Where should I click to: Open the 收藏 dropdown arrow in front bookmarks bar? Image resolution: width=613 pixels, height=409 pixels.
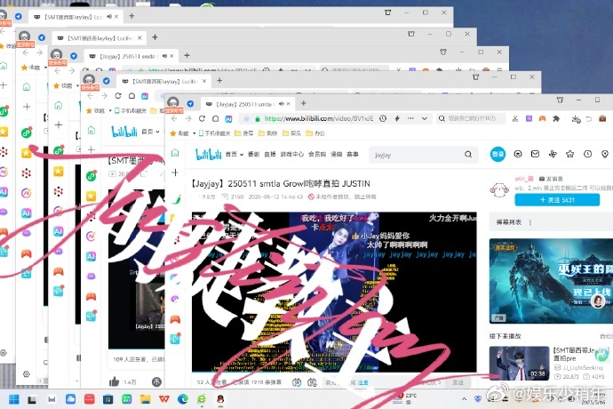[194, 133]
